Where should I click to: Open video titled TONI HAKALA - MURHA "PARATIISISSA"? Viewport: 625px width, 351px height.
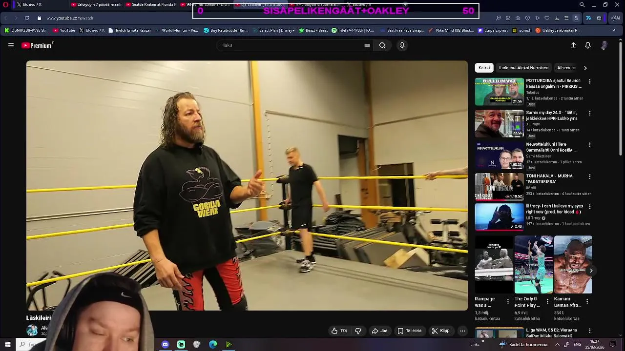549,179
